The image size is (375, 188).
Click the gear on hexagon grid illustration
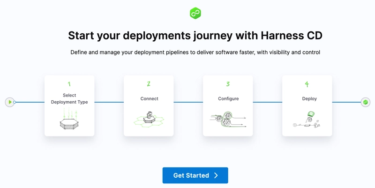pos(149,119)
